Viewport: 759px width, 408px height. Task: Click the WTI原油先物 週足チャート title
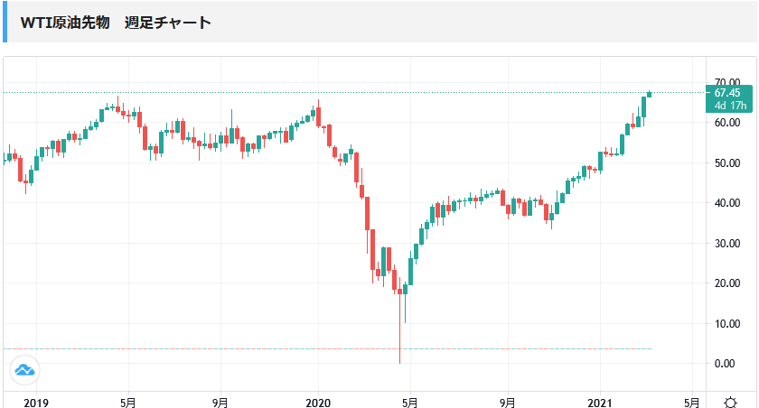click(116, 23)
